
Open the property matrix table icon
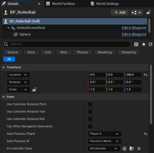click(x=136, y=44)
